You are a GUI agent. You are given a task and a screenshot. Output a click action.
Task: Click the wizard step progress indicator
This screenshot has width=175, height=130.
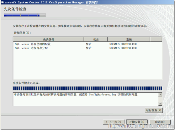click(25, 15)
